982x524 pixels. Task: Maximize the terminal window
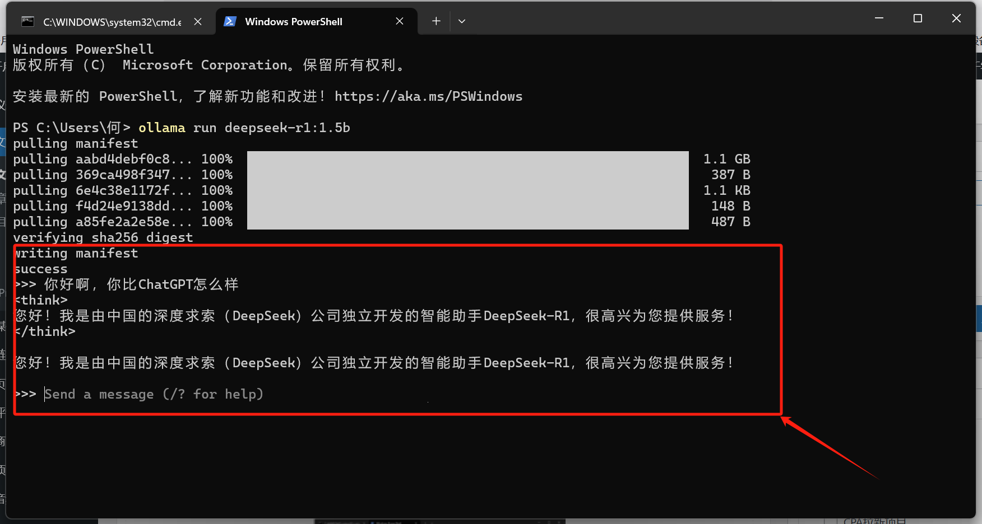(x=918, y=18)
